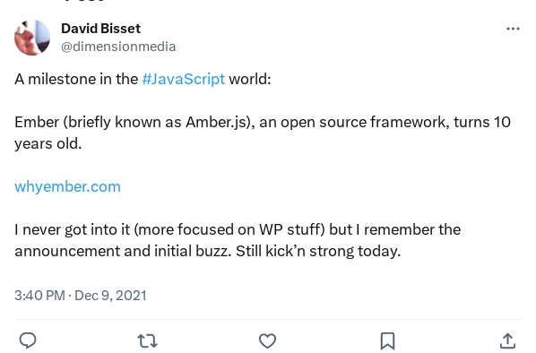The width and height of the screenshot is (536, 353).
Task: Click the partially visible Post header at top
Action: point(83,1)
